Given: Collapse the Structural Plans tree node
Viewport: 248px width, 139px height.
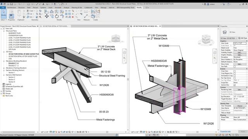Looking at the screenshot, I should pyautogui.click(x=4, y=31).
